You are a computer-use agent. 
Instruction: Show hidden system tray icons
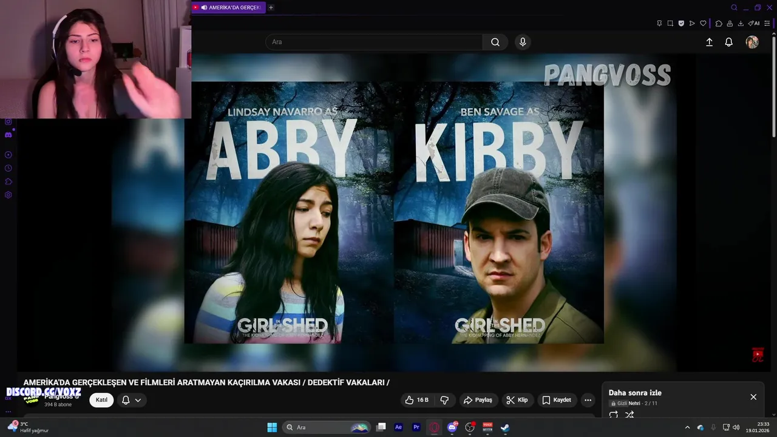point(687,427)
